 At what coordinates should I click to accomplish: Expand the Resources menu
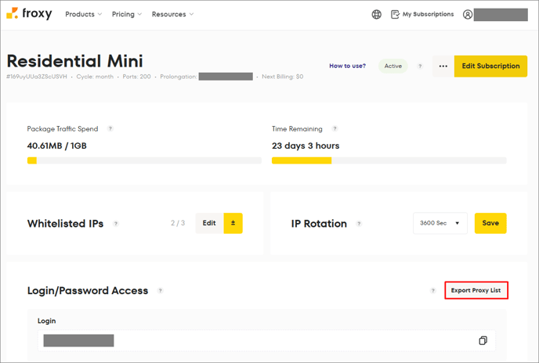[x=172, y=14]
